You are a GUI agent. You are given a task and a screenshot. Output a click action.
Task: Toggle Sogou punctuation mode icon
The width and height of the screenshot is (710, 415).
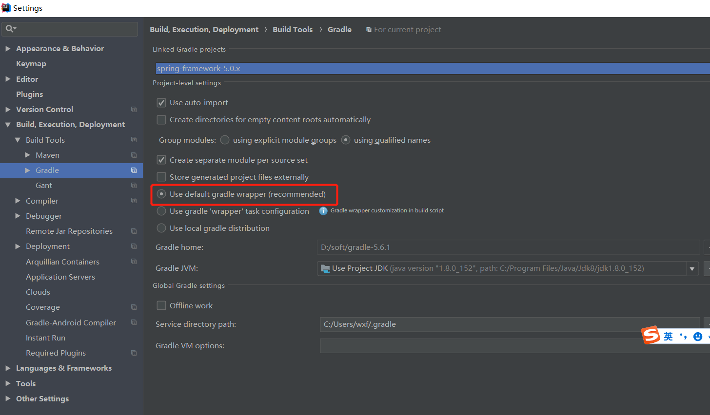coord(683,337)
